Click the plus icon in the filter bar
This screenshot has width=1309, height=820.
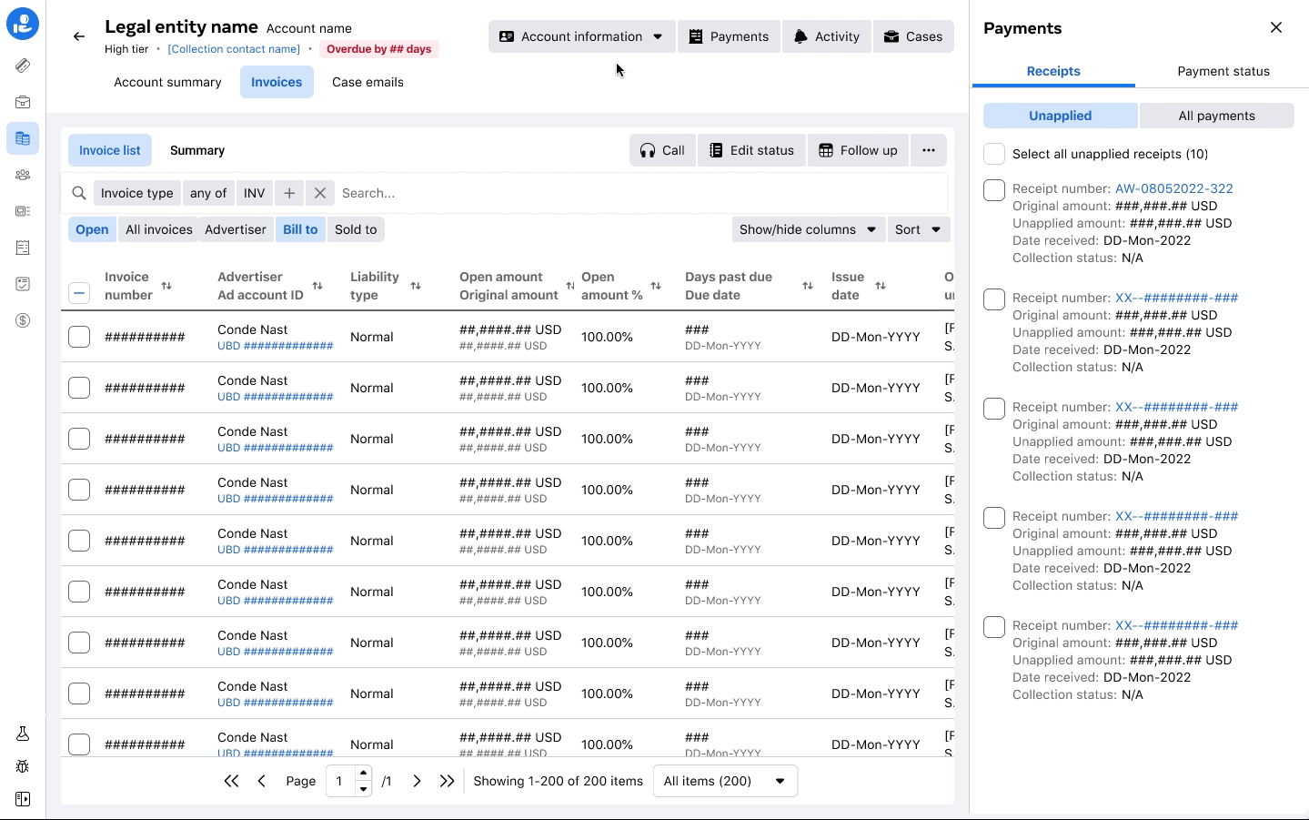coord(289,193)
